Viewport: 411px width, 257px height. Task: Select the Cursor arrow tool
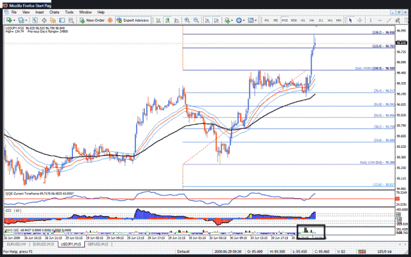351,20
